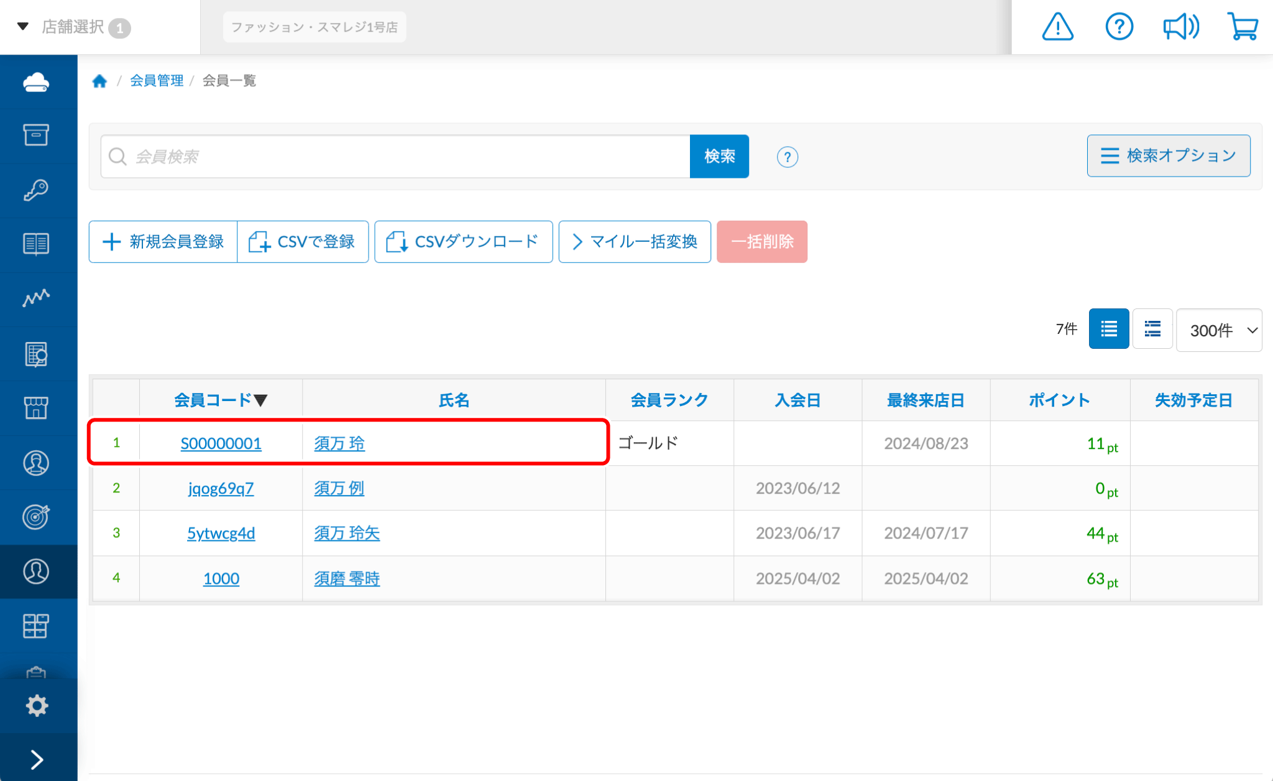Click the 新規会員登録 button

point(163,242)
